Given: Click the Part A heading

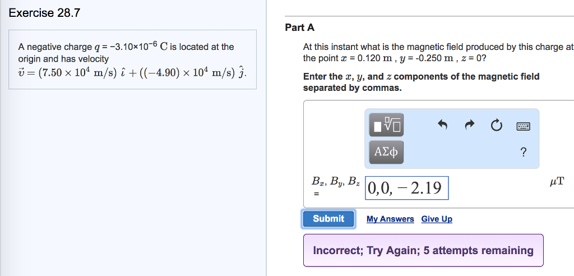Looking at the screenshot, I should coord(300,27).
